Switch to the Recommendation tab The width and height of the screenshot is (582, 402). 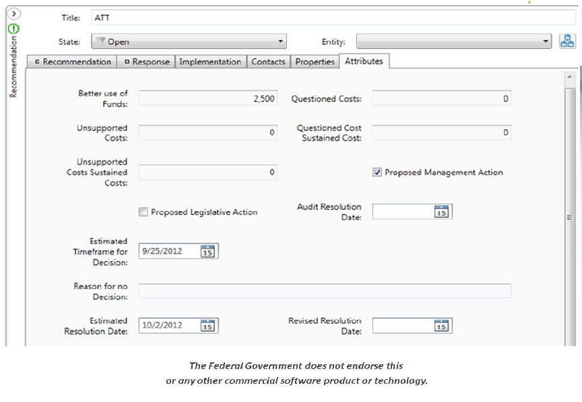(x=72, y=61)
